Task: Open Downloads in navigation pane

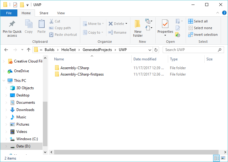Action: [x=22, y=110]
